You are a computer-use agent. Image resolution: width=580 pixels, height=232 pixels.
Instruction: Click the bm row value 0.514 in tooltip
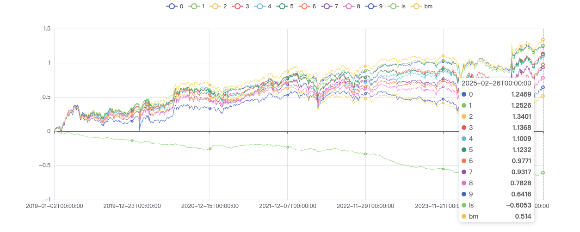pyautogui.click(x=523, y=216)
